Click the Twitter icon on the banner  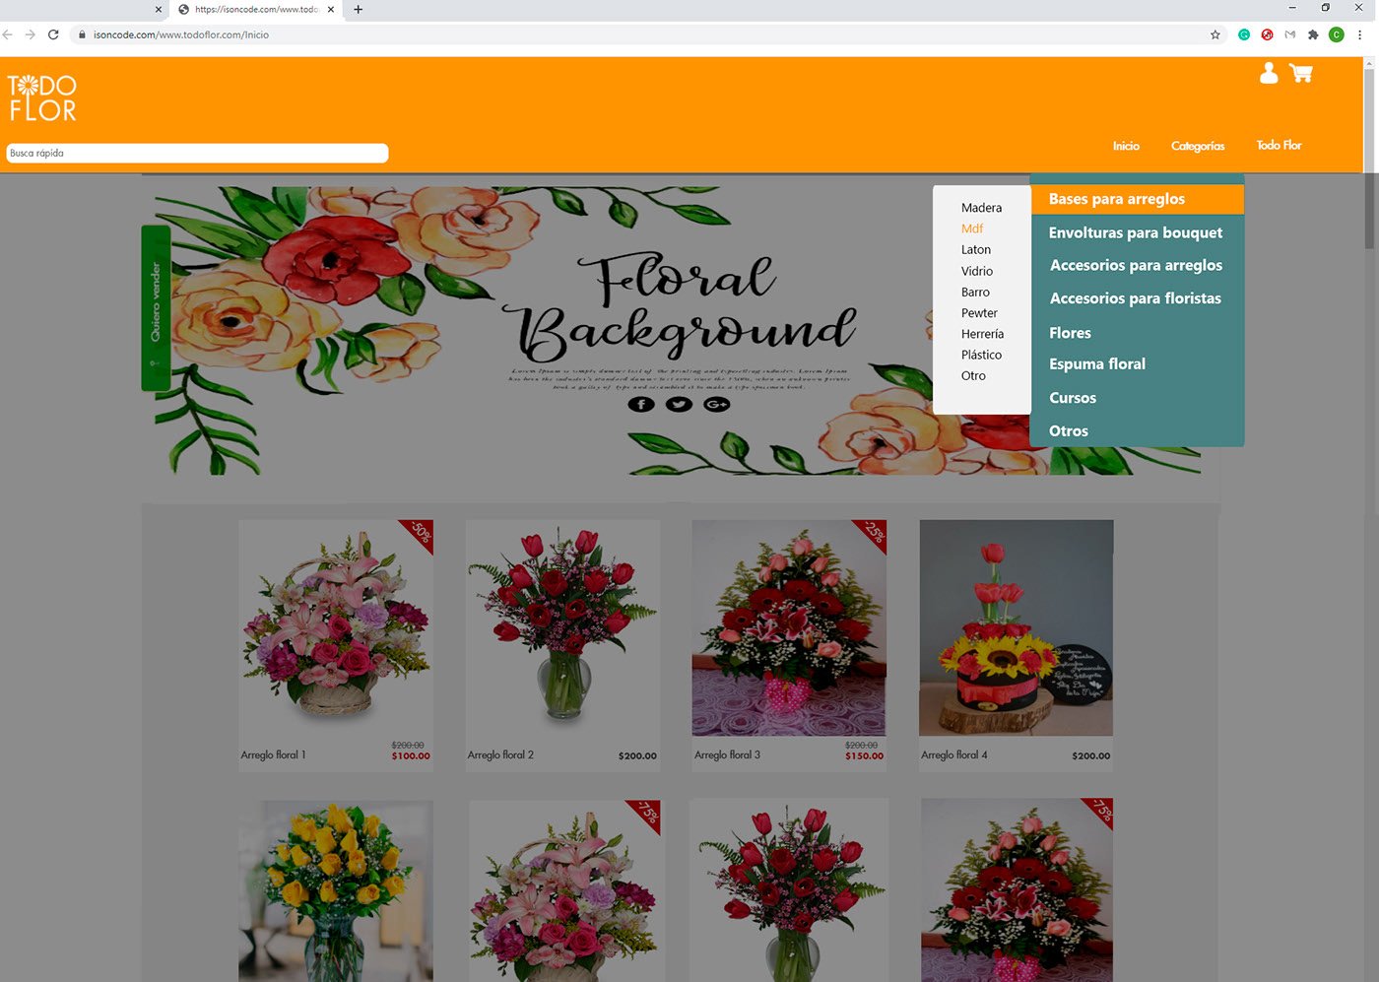(x=679, y=404)
